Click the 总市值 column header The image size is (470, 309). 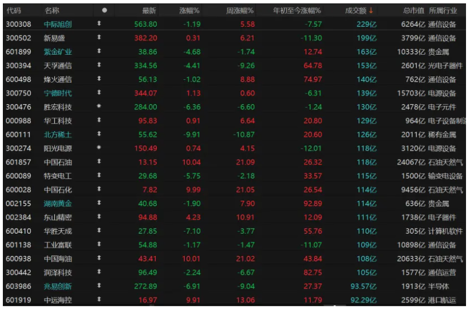point(414,10)
